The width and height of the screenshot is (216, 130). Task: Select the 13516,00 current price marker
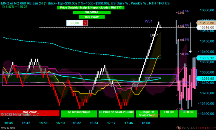click(206, 28)
